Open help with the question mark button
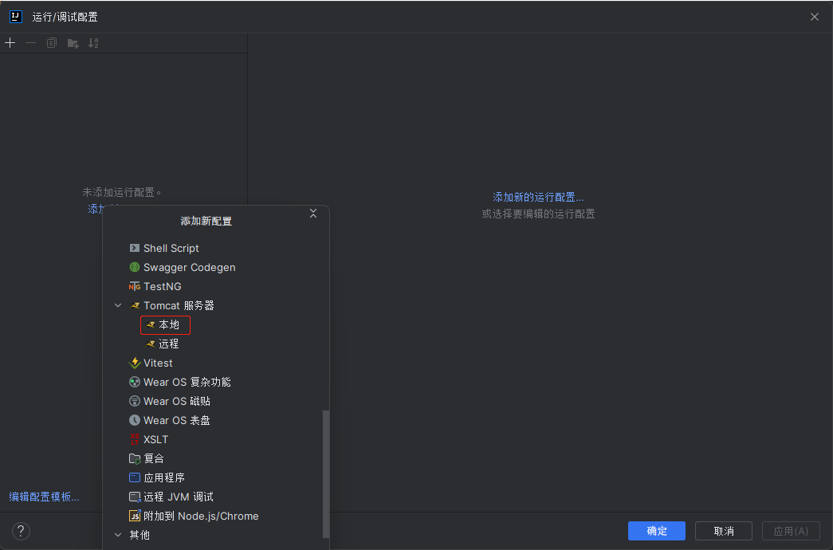This screenshot has height=550, width=833. coord(21,531)
